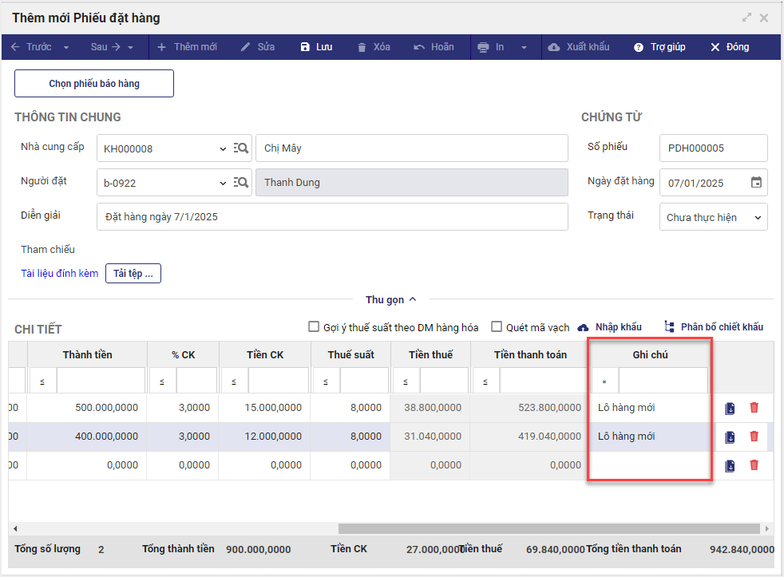The image size is (784, 577).
Task: Collapse the section using Thu gọn
Action: pyautogui.click(x=391, y=300)
